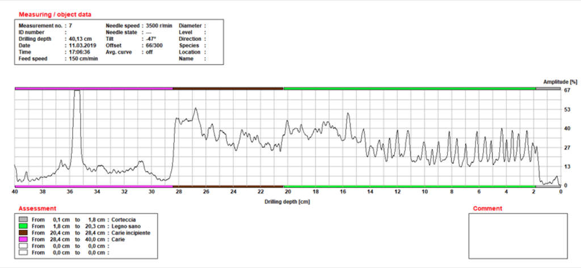
Task: Click the offset value '66/300'
Action: [154, 45]
